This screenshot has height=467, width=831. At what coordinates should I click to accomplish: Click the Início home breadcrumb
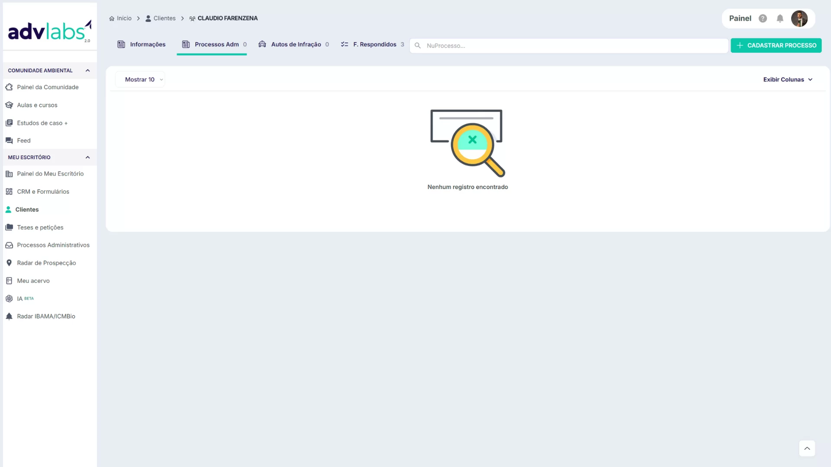[120, 19]
